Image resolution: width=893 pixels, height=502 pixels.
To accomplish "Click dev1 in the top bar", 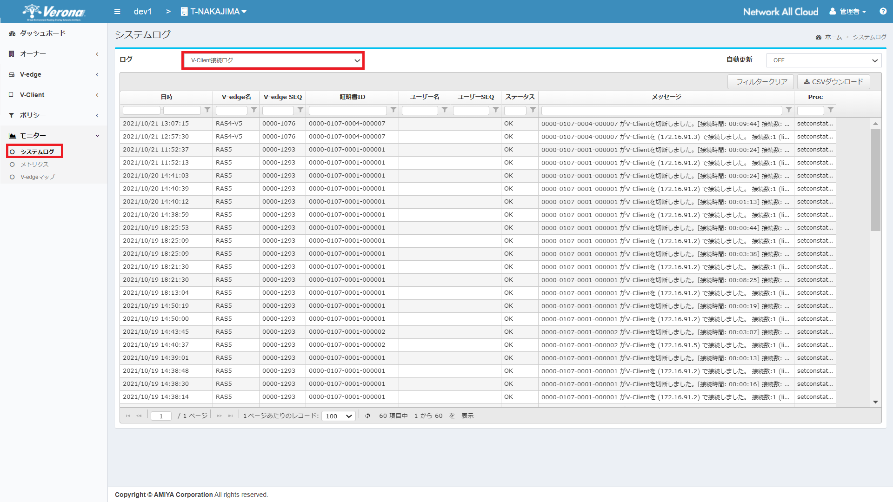I will [143, 12].
